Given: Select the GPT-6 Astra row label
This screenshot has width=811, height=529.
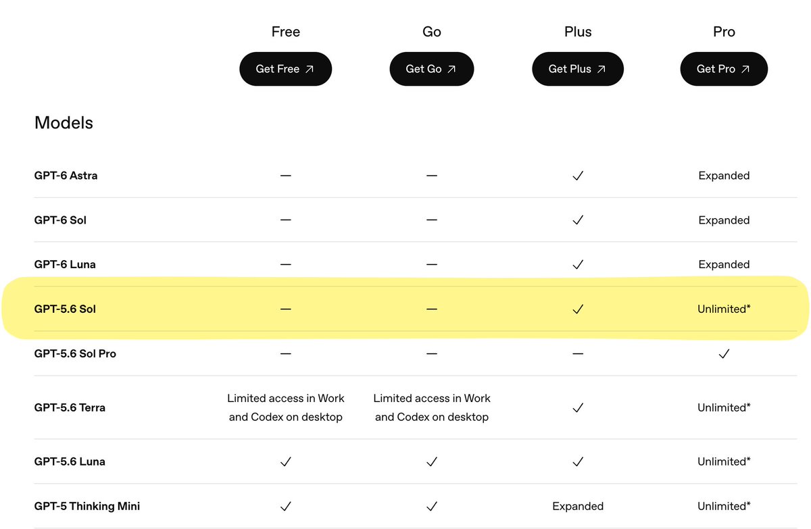Looking at the screenshot, I should click(66, 176).
